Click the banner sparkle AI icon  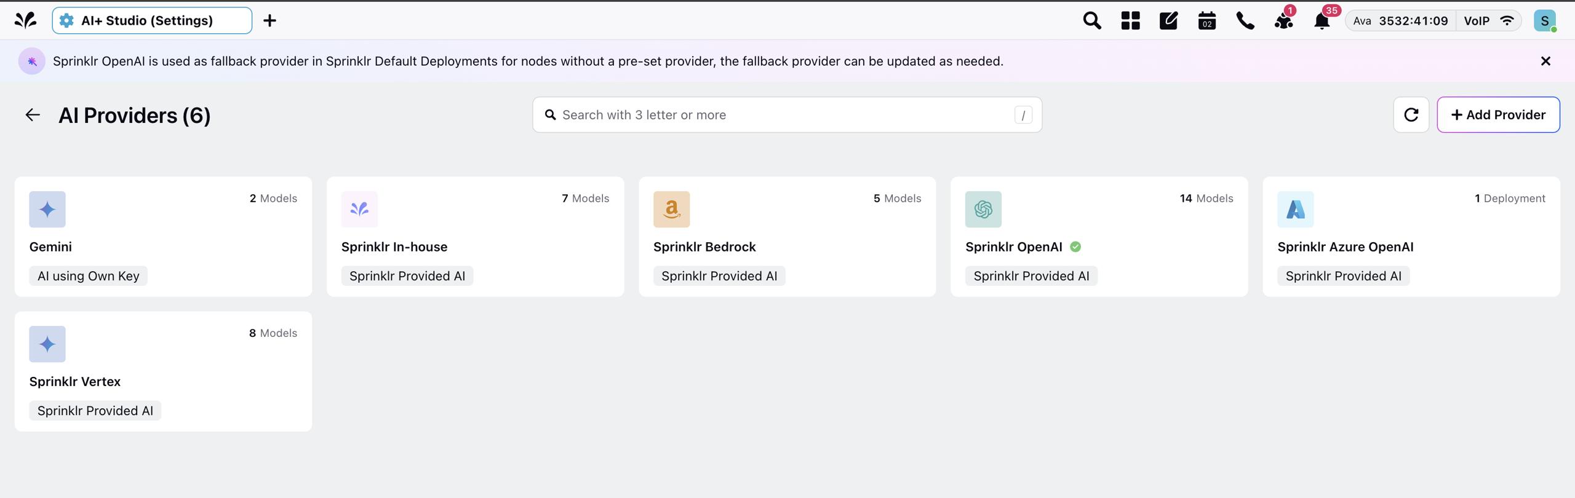pyautogui.click(x=32, y=61)
